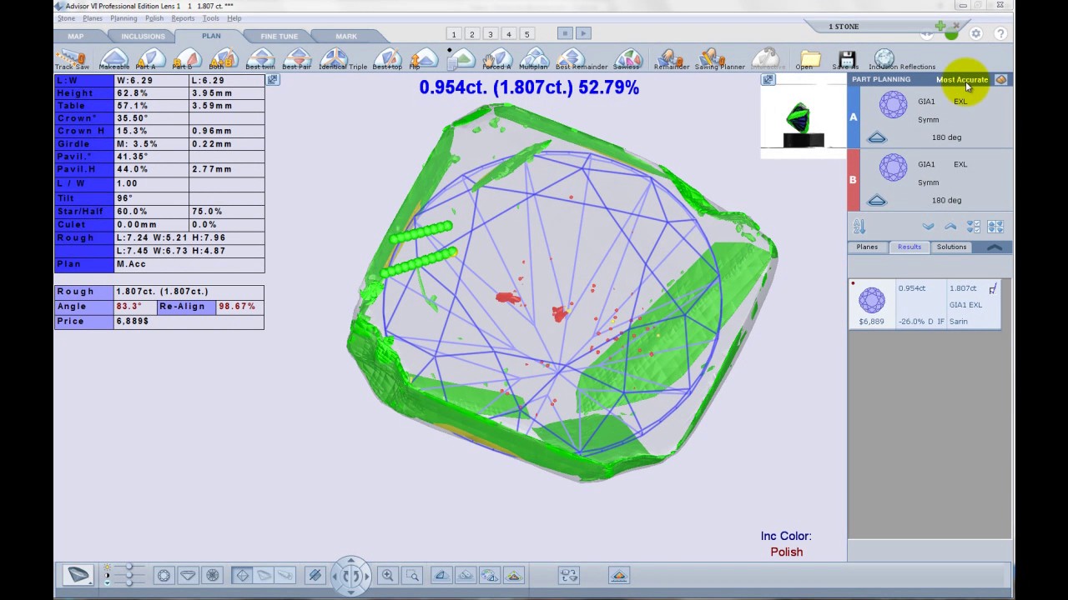Click the play button
This screenshot has width=1068, height=600.
pyautogui.click(x=583, y=33)
